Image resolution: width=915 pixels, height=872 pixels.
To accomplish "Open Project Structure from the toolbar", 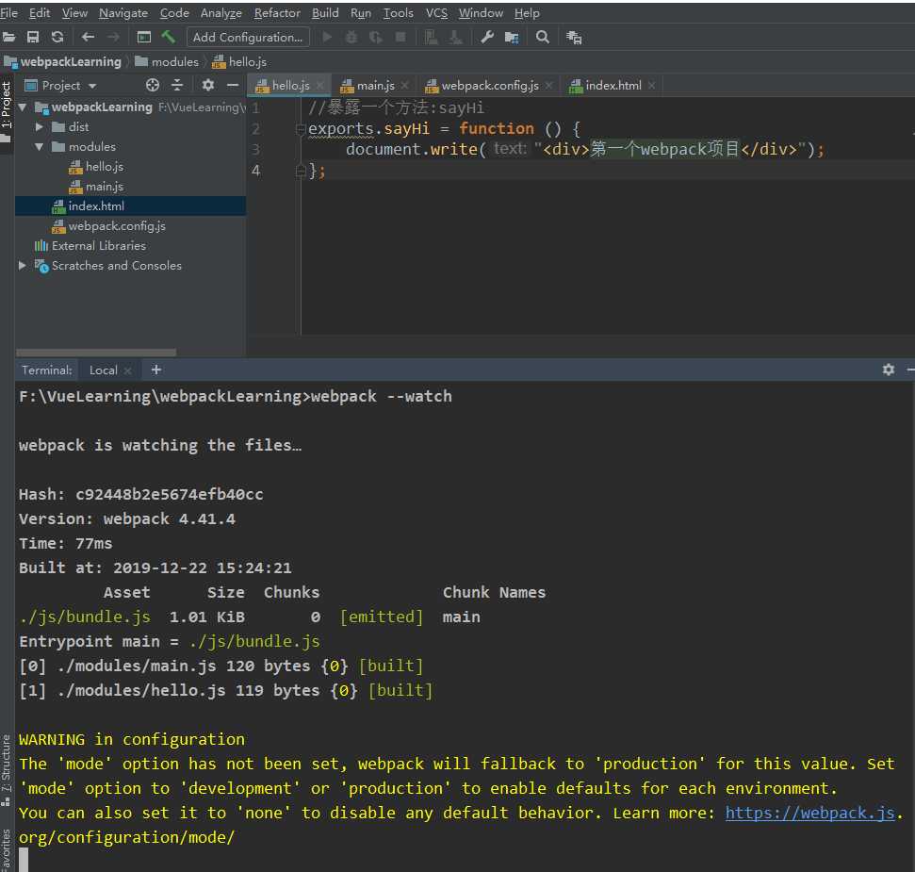I will 512,38.
